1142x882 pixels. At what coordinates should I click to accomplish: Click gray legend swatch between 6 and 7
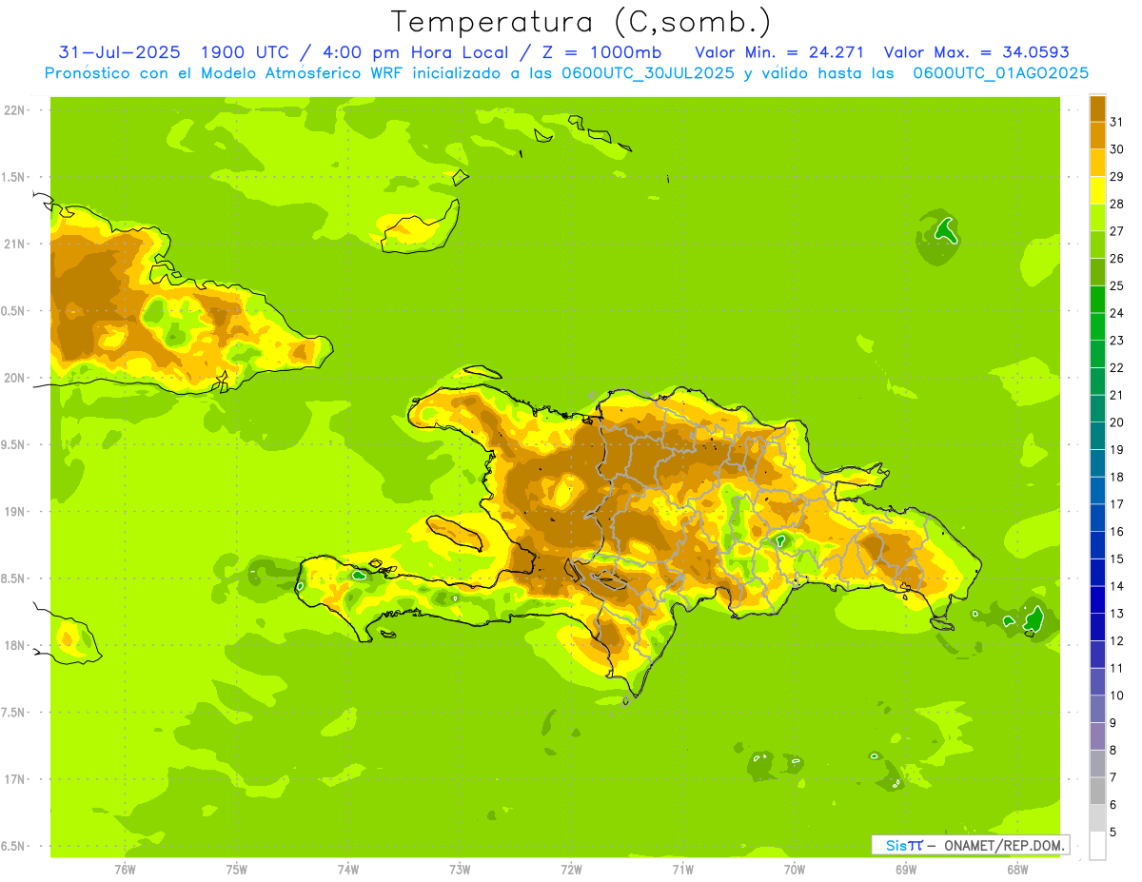click(1097, 791)
